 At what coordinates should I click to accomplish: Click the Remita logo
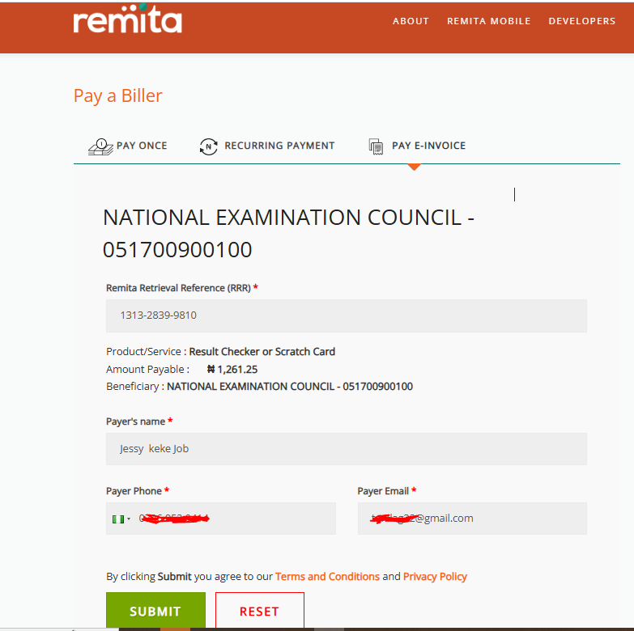click(x=127, y=19)
